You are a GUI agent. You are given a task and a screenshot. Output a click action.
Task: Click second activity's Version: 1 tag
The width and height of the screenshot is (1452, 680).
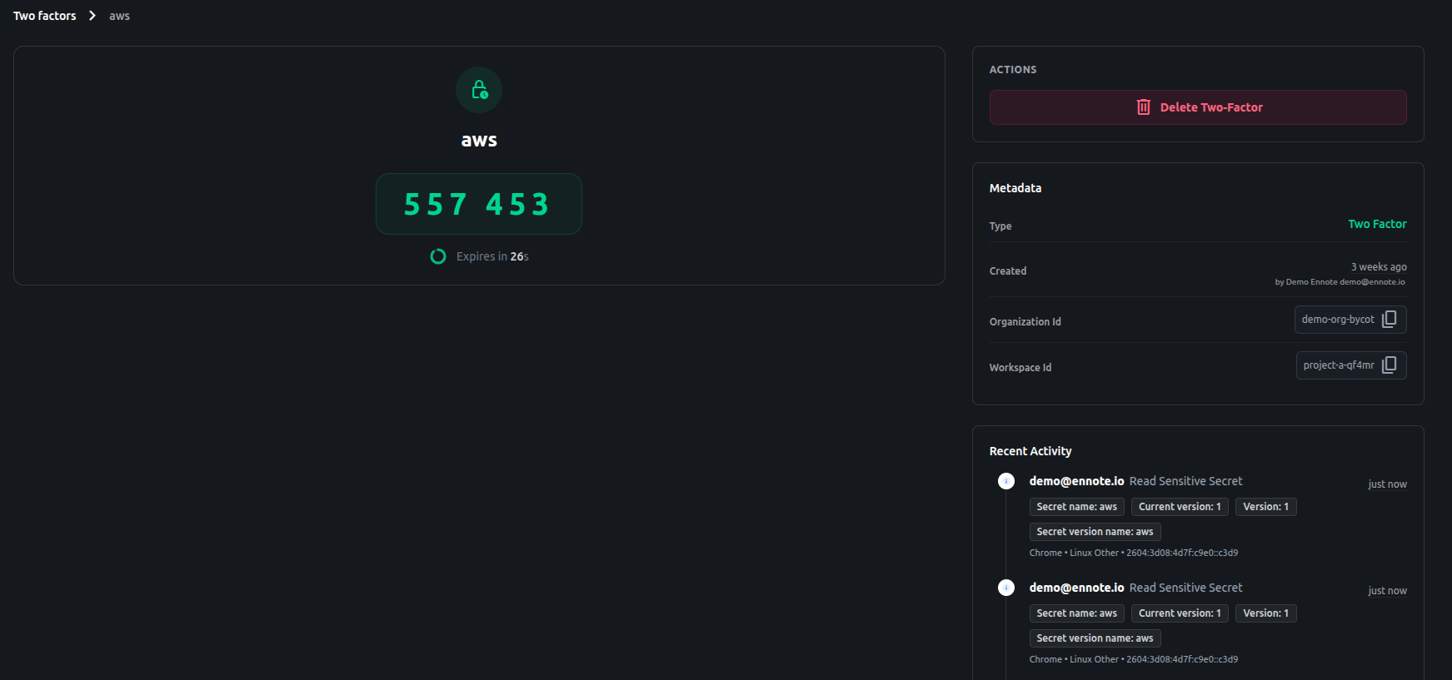[x=1266, y=613]
